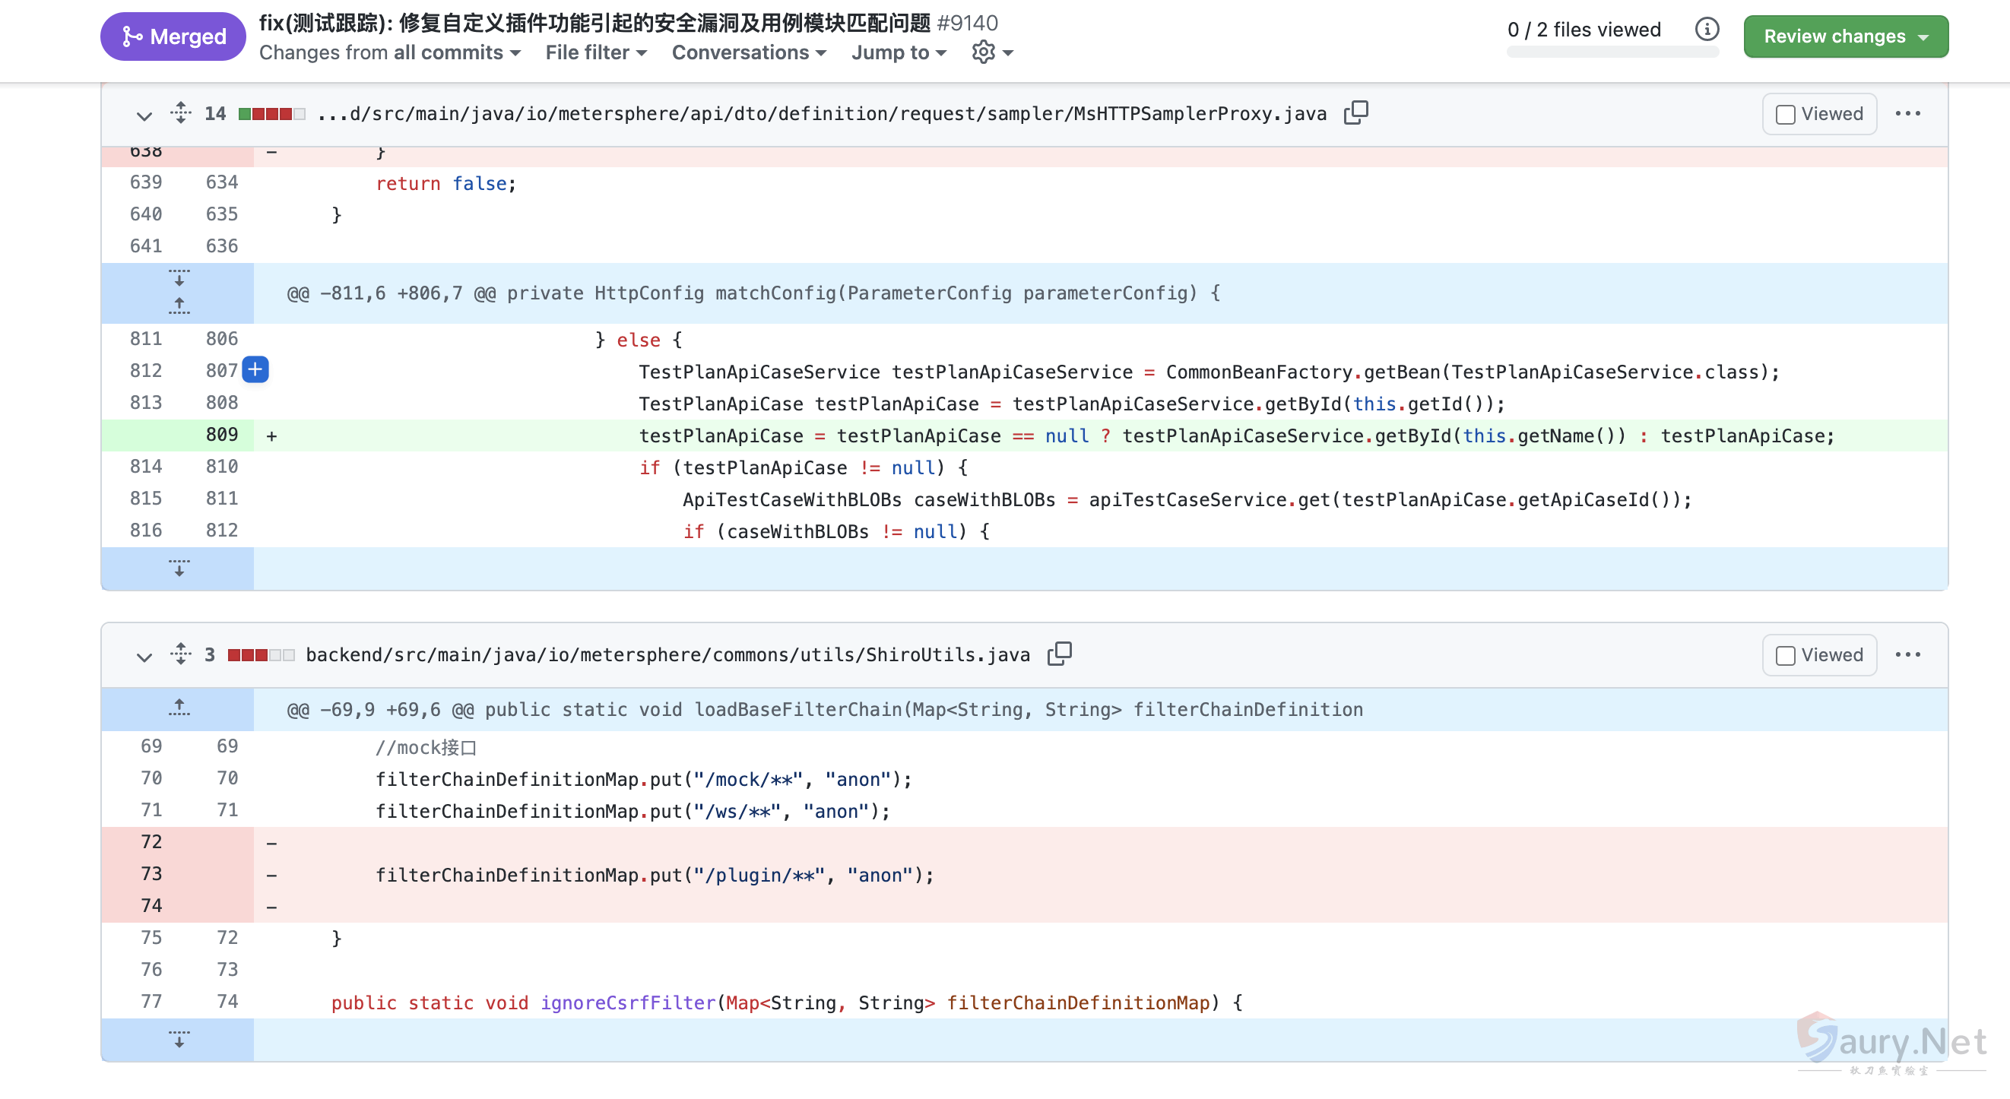Click blue add-comment plus on line 807
The width and height of the screenshot is (2010, 1099).
point(255,369)
